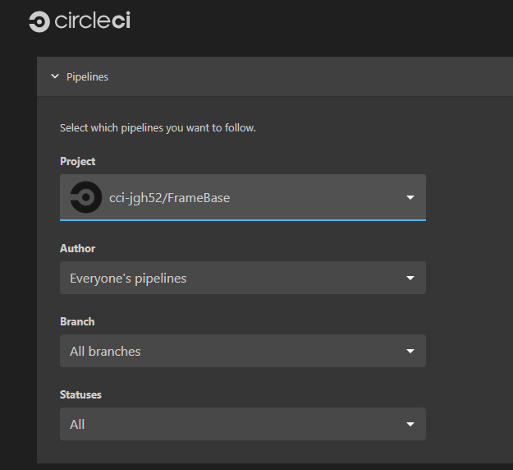Open the Project dropdown cci-jgh52/FrameBase
Image resolution: width=513 pixels, height=470 pixels.
(x=243, y=197)
